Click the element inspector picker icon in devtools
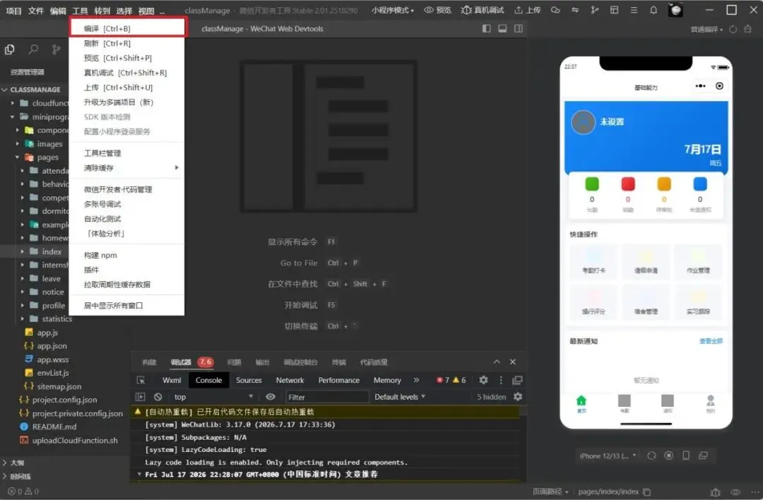The height and width of the screenshot is (500, 763). click(x=141, y=381)
